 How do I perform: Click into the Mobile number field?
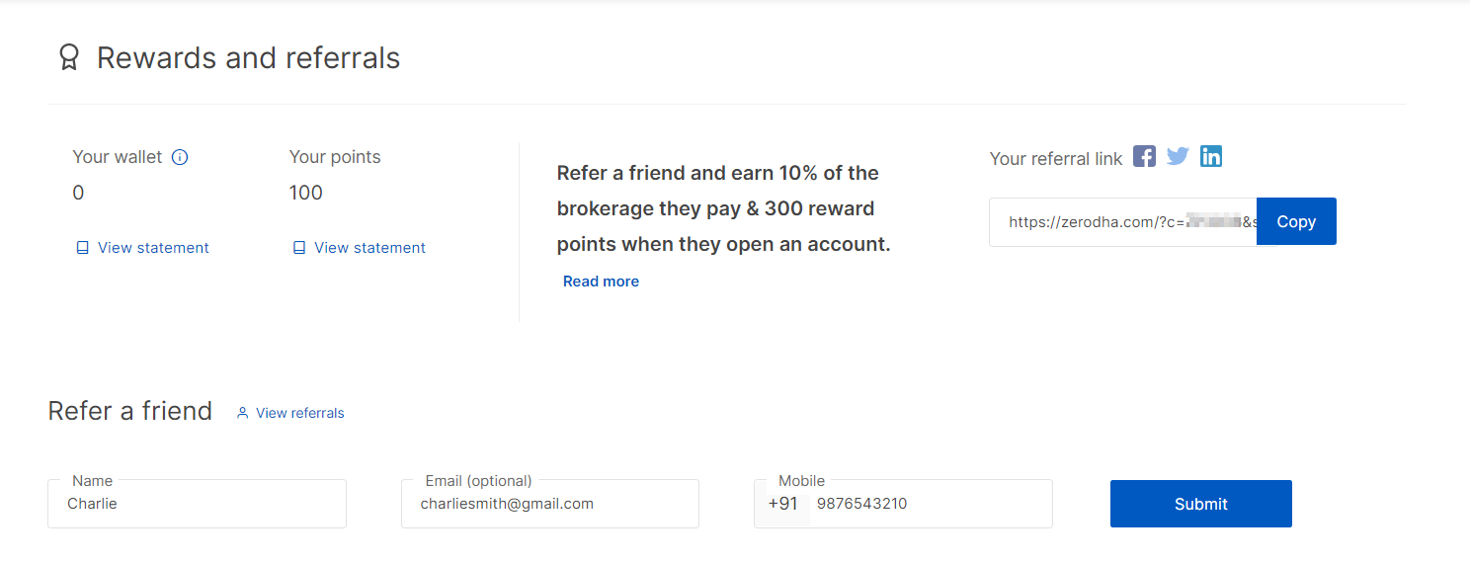(931, 504)
